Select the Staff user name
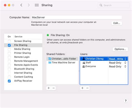 (88, 63)
